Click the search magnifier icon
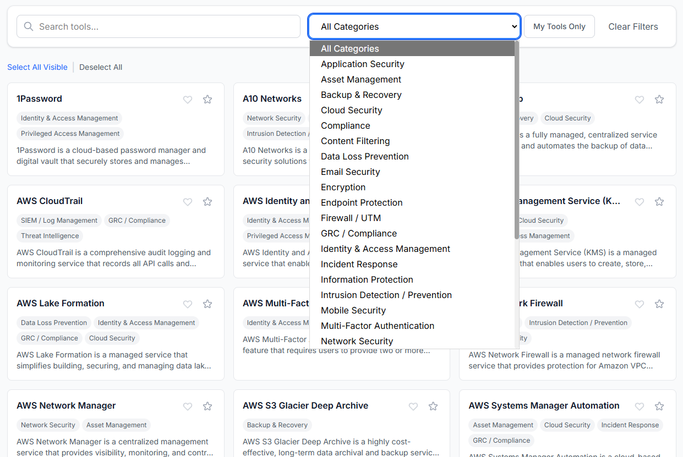Viewport: 683px width, 457px height. [29, 26]
